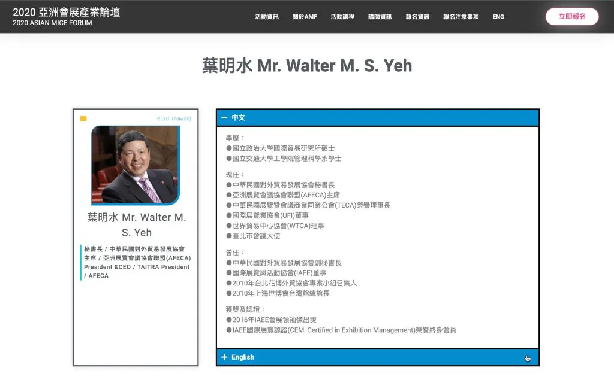
Task: Switch language with the ENG link
Action: [498, 17]
